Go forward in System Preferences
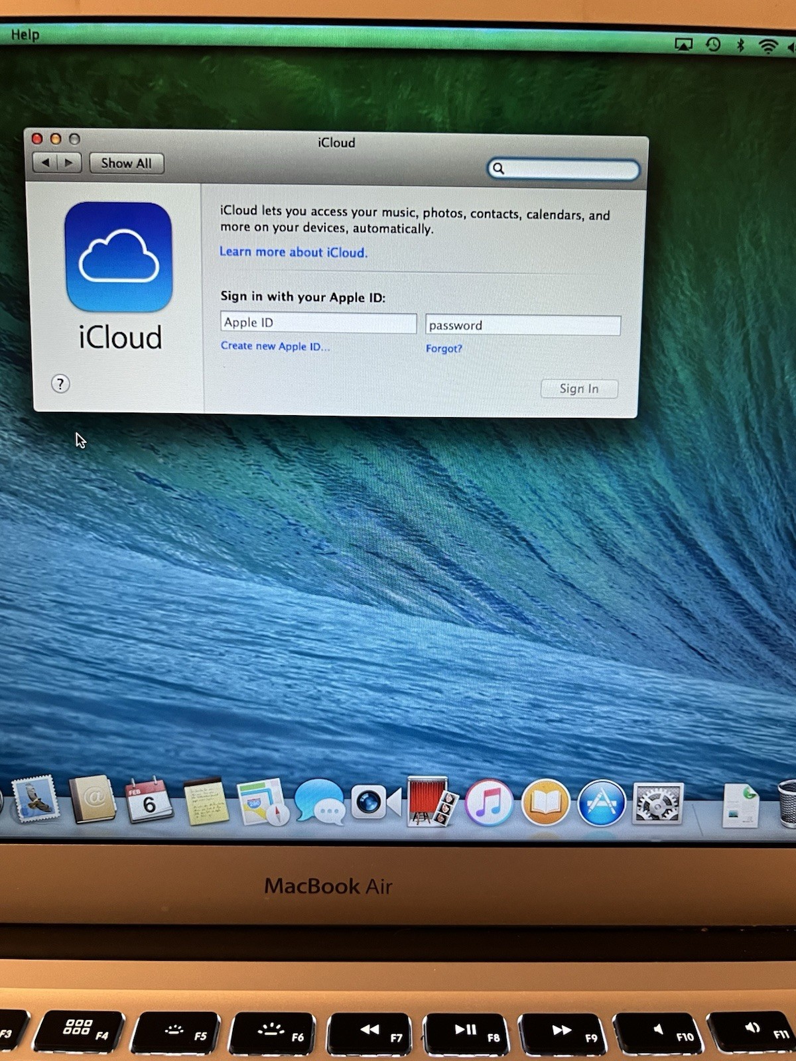The height and width of the screenshot is (1061, 796). click(x=69, y=162)
